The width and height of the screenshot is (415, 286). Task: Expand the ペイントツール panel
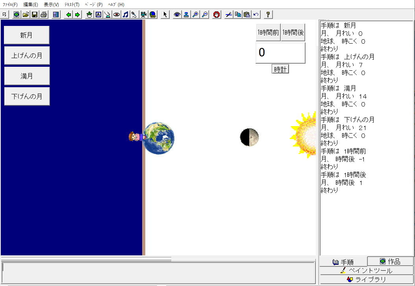coord(366,270)
